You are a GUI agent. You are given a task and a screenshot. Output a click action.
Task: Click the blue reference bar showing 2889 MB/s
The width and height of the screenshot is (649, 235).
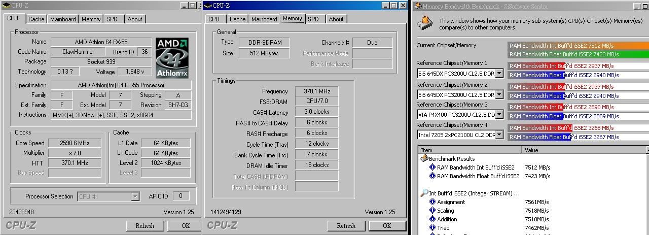[536, 116]
